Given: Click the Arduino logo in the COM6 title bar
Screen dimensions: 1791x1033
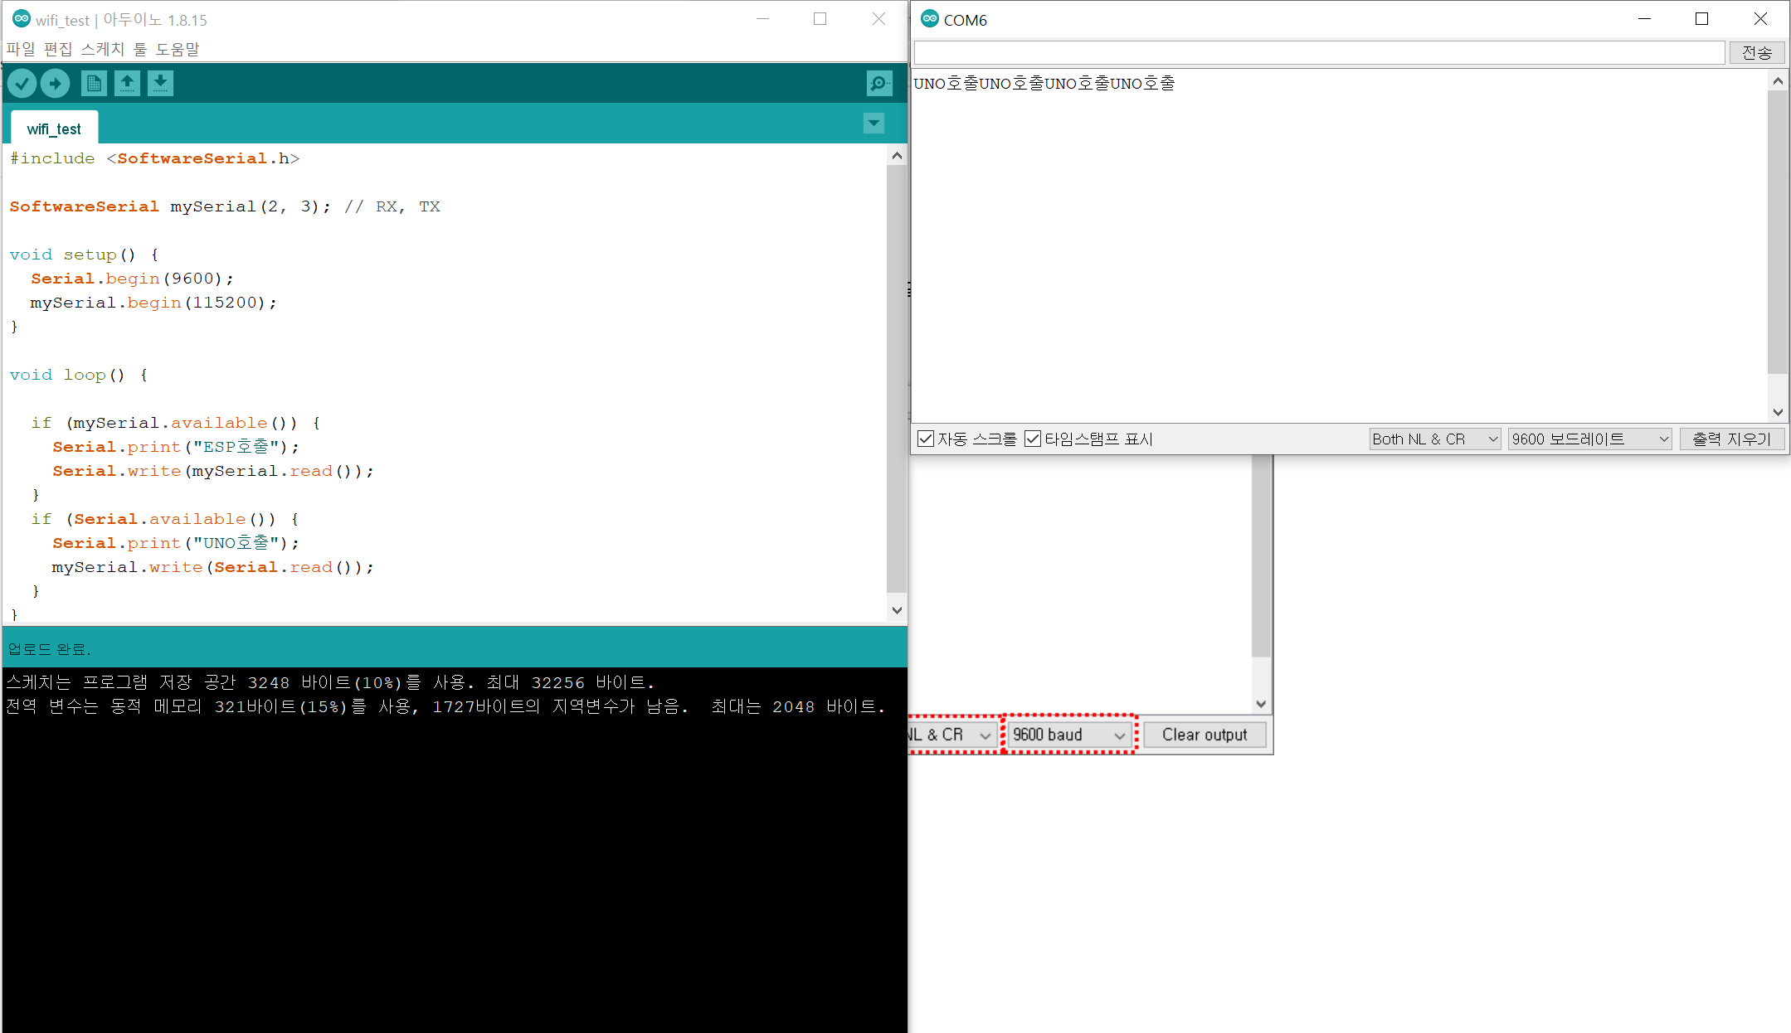Looking at the screenshot, I should pyautogui.click(x=930, y=19).
